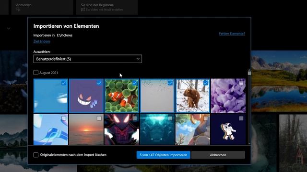
Task: Click the astronaut thumbnail
Action: click(x=228, y=129)
